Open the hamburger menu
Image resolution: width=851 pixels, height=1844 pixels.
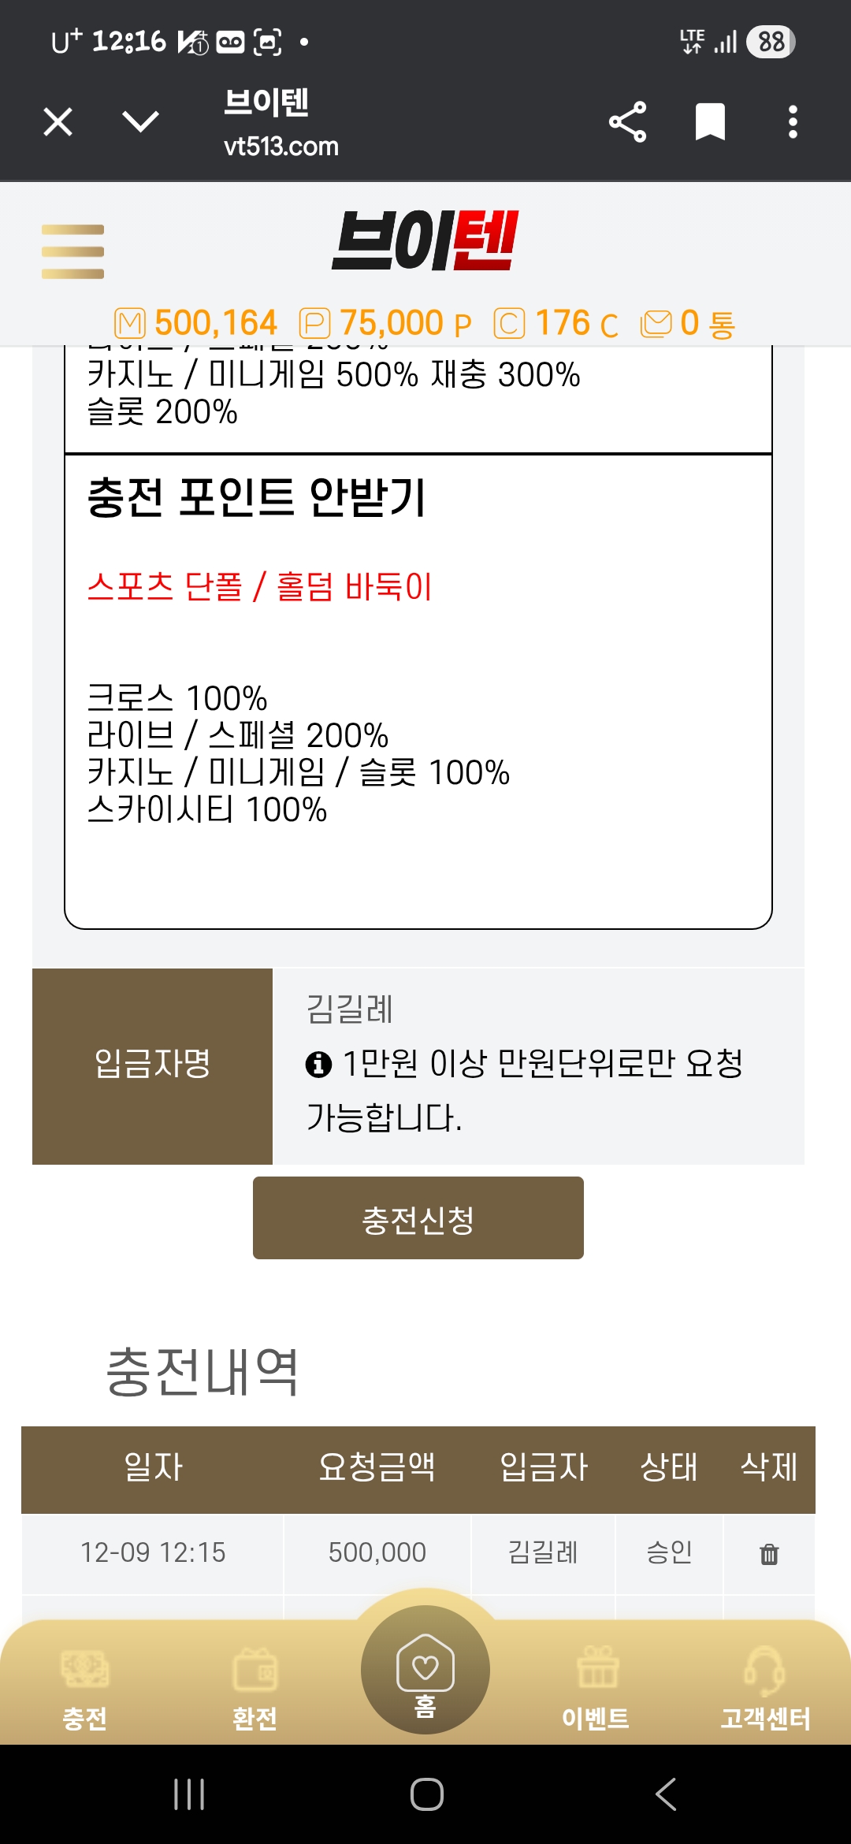[x=72, y=251]
